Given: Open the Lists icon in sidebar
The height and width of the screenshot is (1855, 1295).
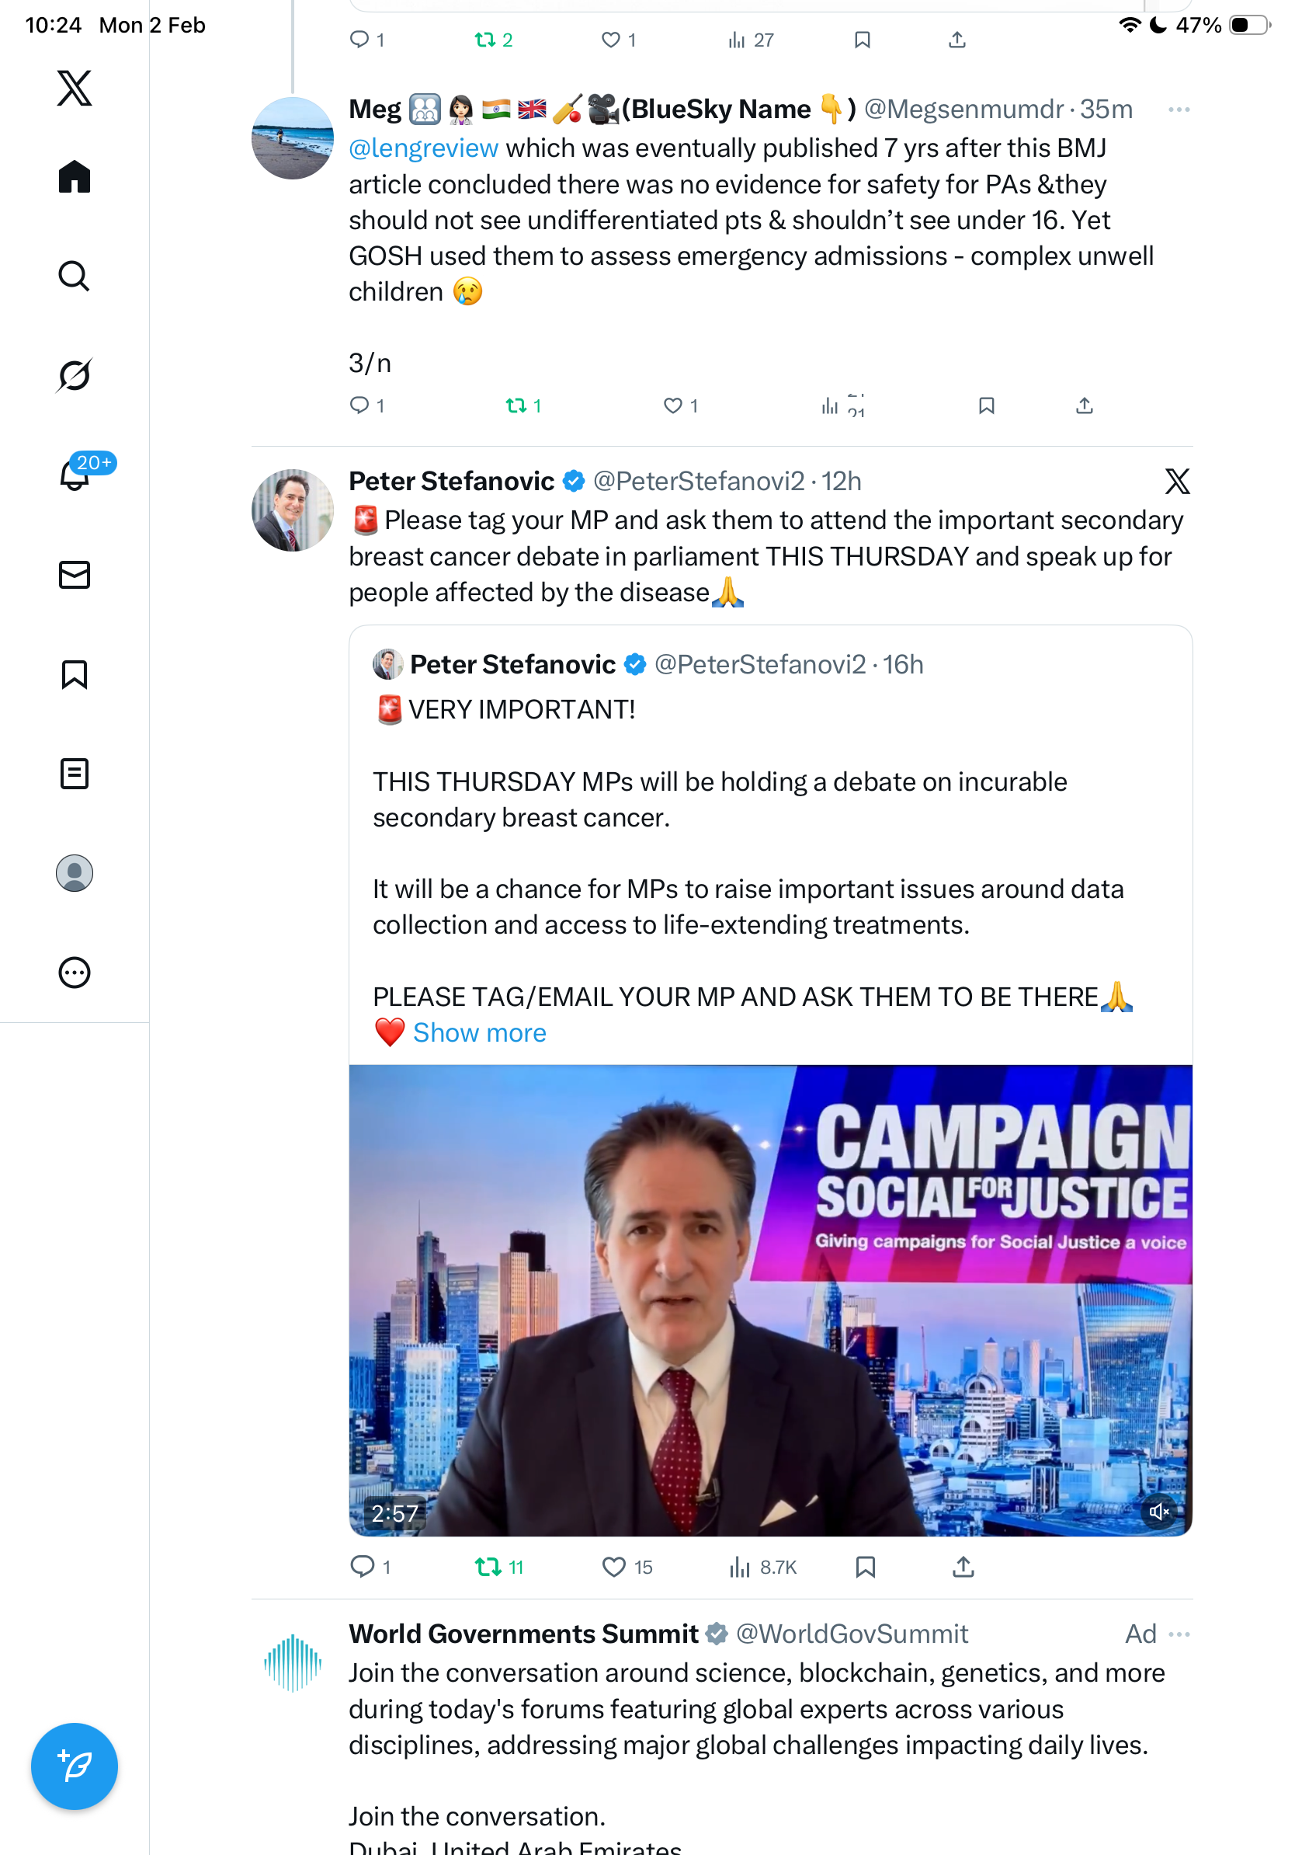Looking at the screenshot, I should coord(75,773).
